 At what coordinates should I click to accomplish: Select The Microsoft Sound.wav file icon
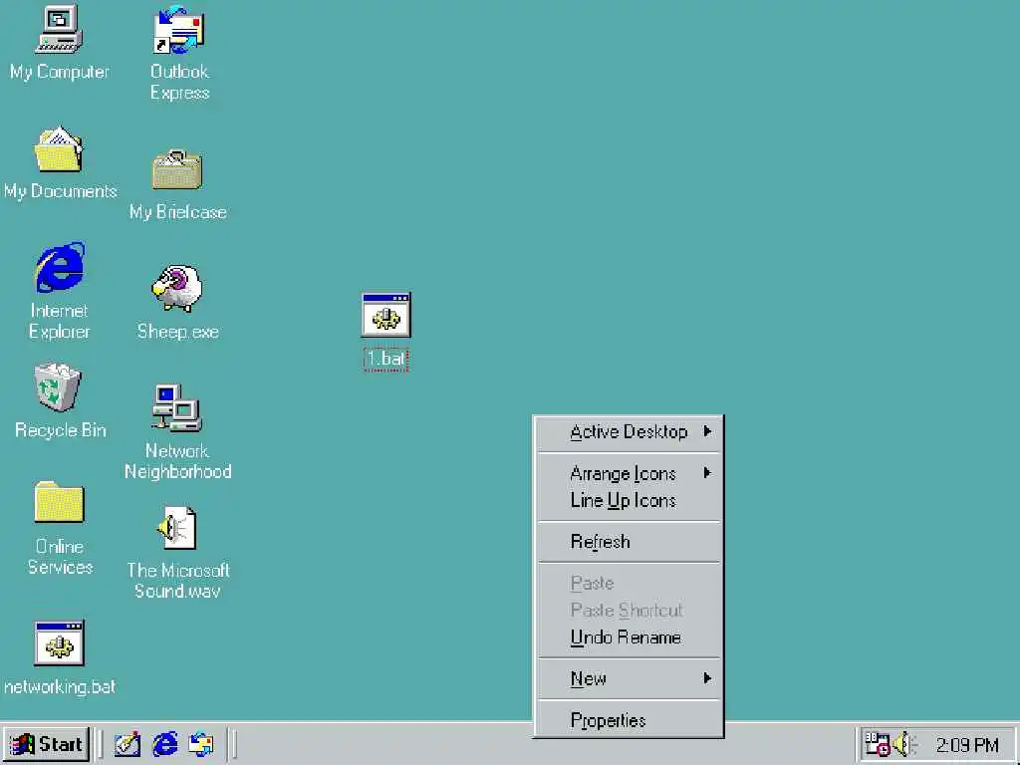[x=177, y=528]
